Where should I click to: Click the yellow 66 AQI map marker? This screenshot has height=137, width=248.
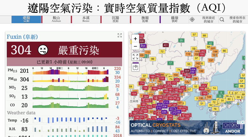click(224, 51)
